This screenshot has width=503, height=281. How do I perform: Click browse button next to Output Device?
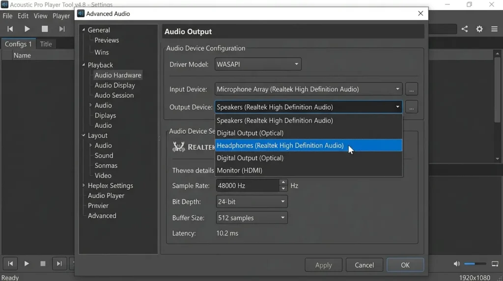pos(412,107)
